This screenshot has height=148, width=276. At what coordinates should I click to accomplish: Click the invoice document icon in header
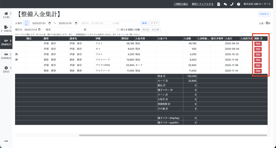[x=218, y=4]
